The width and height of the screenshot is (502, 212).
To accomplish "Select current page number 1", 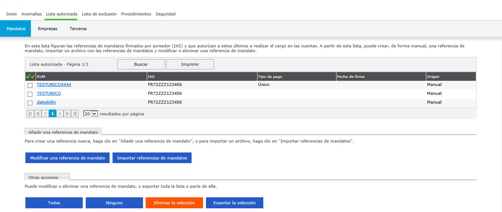I will [53, 114].
